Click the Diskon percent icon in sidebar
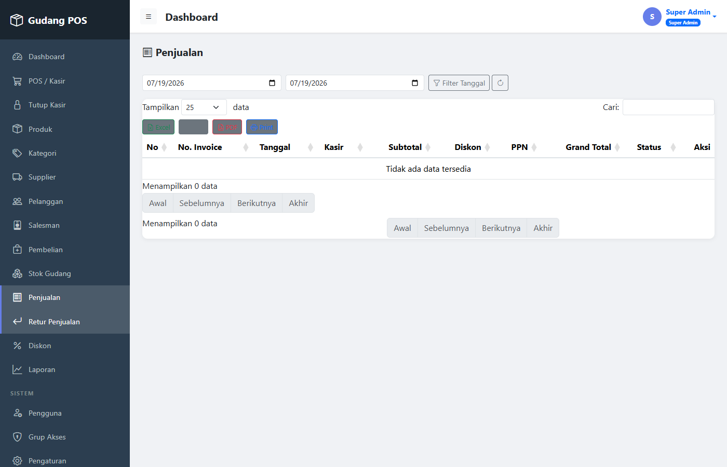The height and width of the screenshot is (467, 727). point(17,346)
